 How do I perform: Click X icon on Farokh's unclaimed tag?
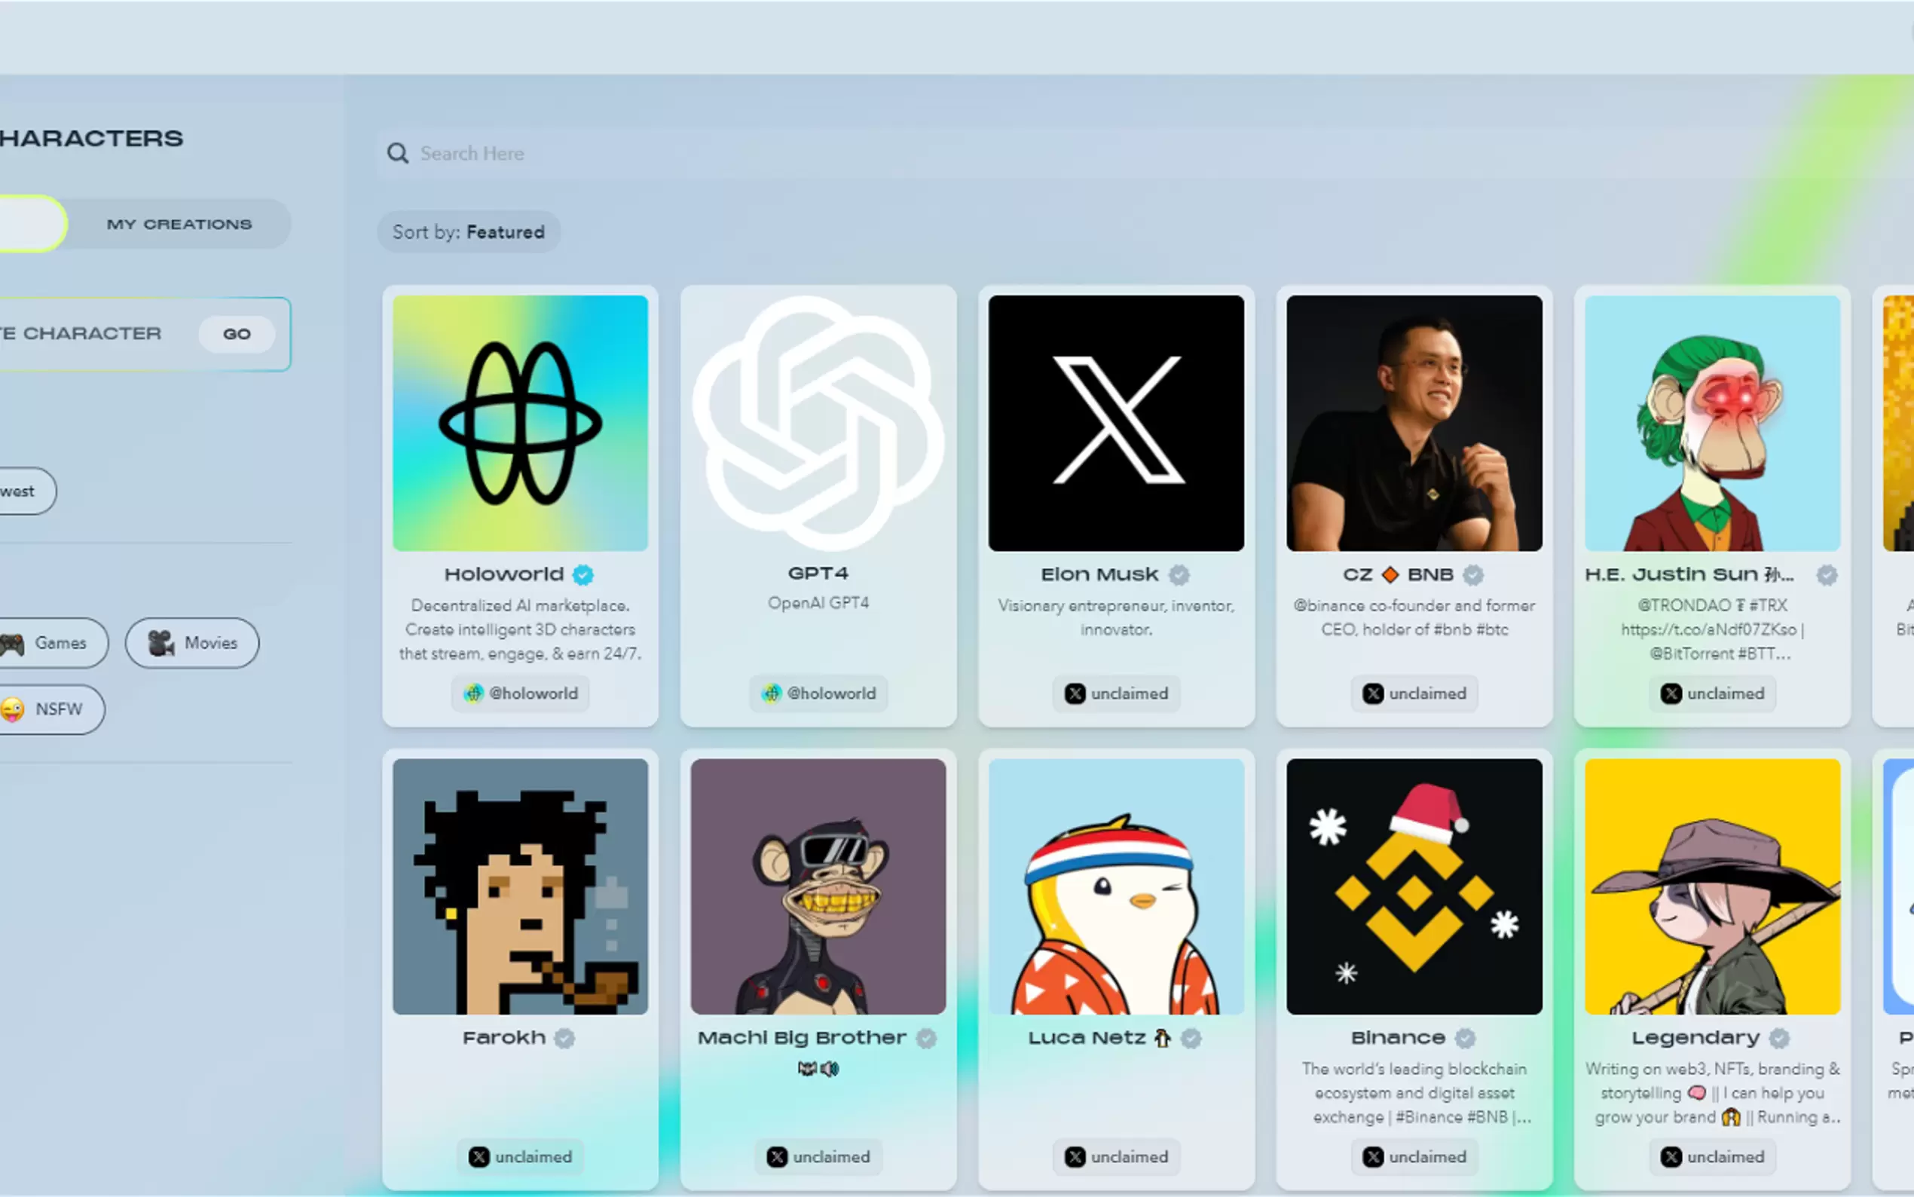point(478,1156)
